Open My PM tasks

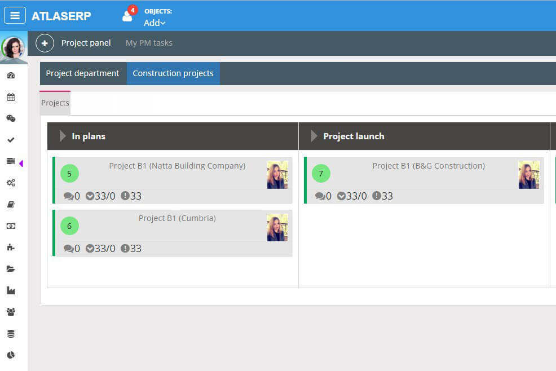(149, 43)
